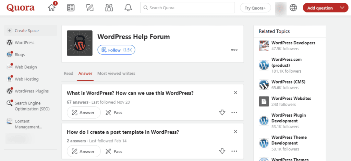The width and height of the screenshot is (351, 161).
Task: Open the forum header three-dot menu
Action: [234, 50]
